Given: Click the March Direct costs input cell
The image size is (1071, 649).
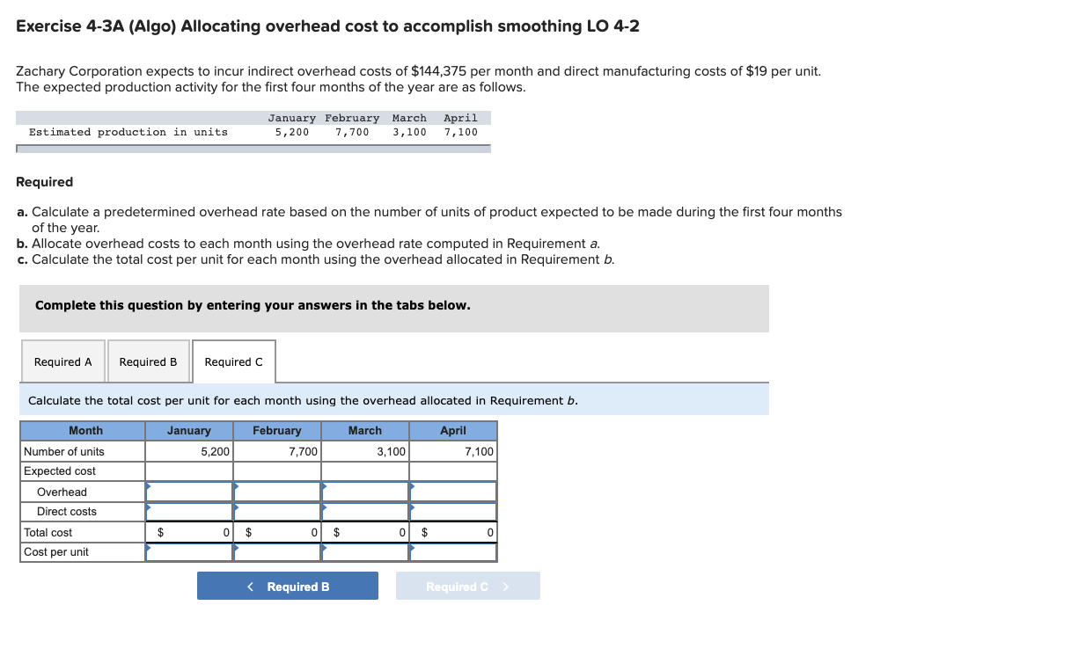Looking at the screenshot, I should (365, 511).
